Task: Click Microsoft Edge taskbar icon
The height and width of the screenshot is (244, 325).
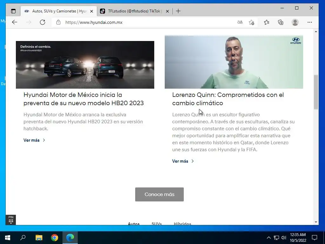Action: (70, 238)
